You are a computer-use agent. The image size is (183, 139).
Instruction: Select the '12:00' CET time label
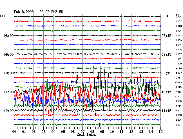tap(9, 111)
